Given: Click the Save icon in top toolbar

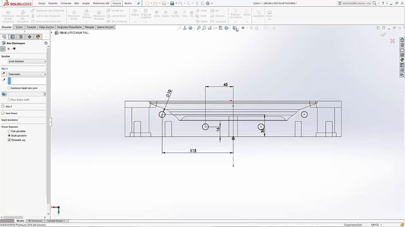Looking at the screenshot, I should point(164,3).
